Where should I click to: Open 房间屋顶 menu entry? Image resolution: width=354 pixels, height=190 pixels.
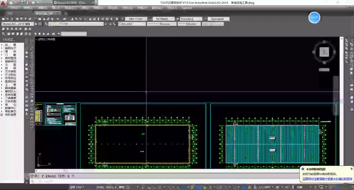pos(11,58)
